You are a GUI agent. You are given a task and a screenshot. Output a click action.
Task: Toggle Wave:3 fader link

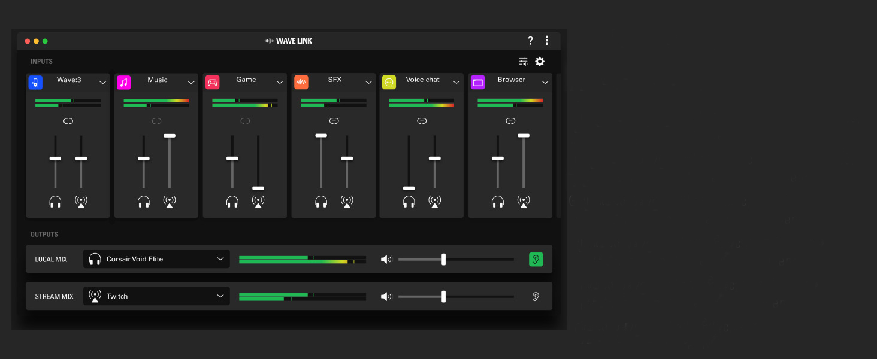click(68, 121)
